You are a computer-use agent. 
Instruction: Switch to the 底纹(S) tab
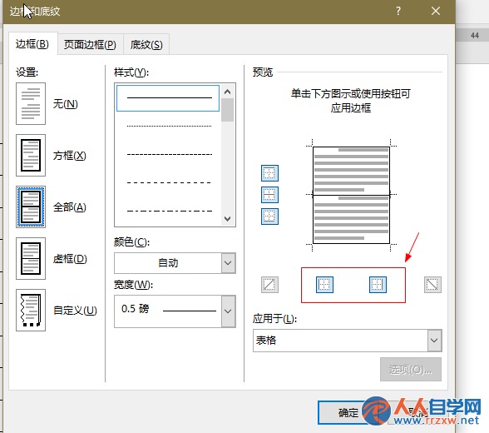pyautogui.click(x=146, y=45)
